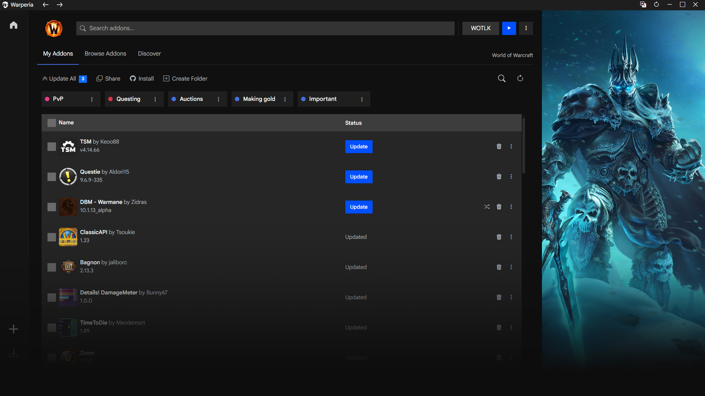The width and height of the screenshot is (705, 396).
Task: Open the Questing folder options menu
Action: (x=155, y=99)
